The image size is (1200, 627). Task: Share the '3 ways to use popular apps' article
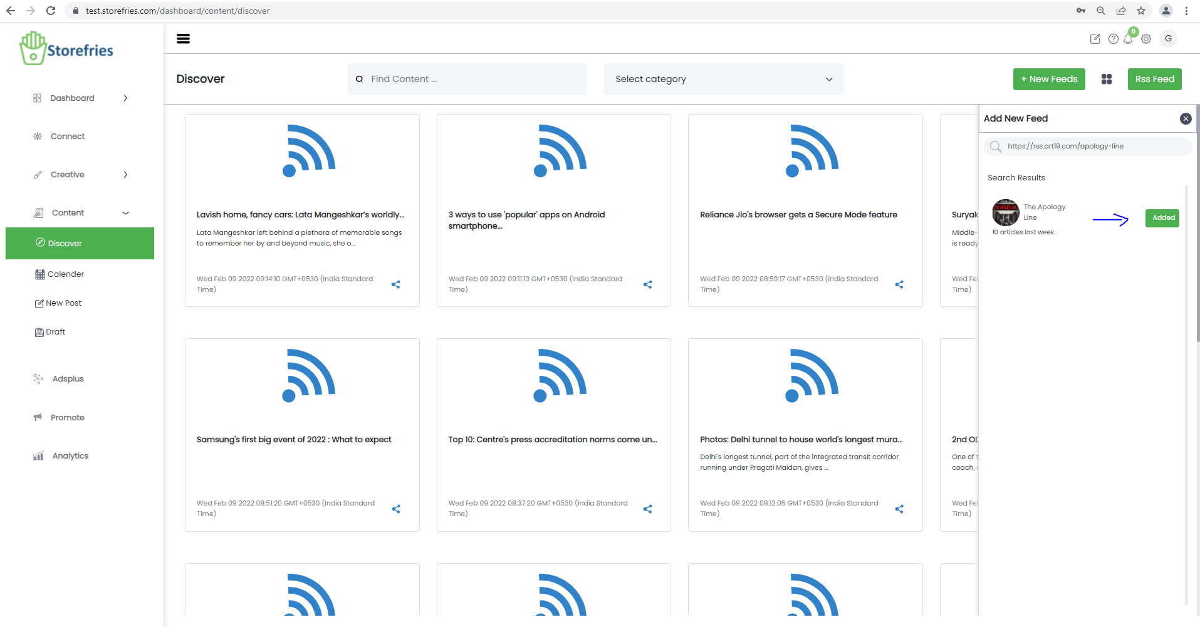point(648,284)
